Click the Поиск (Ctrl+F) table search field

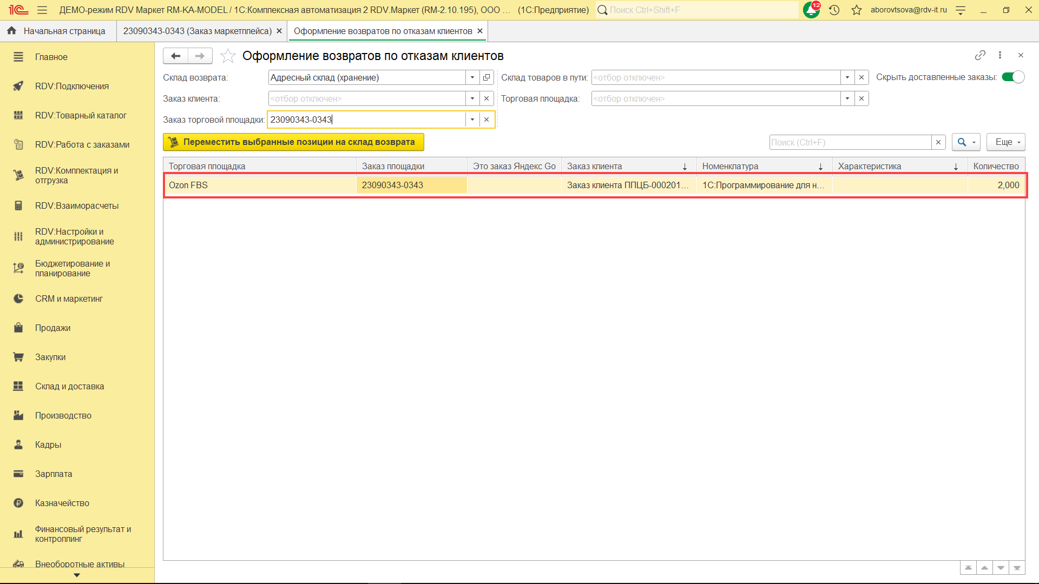(x=850, y=142)
